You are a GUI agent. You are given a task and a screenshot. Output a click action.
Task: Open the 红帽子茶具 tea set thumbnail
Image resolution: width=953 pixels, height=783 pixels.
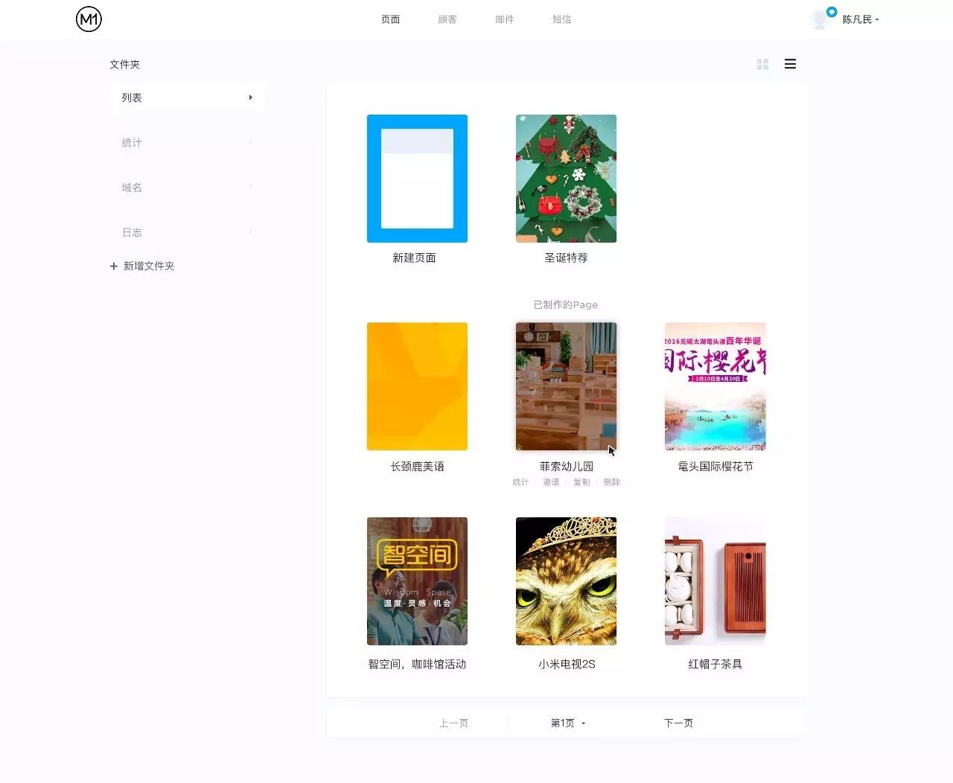[x=715, y=581]
